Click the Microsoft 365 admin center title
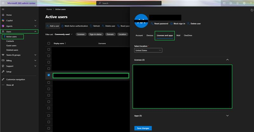 tap(21, 3)
